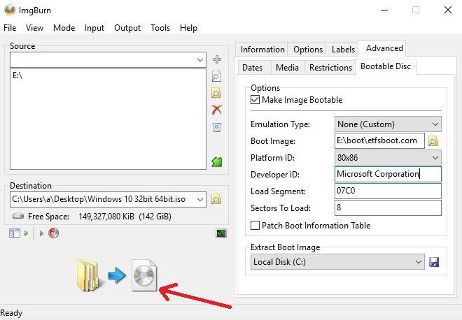Select the Bootable Disc sub-tab
462x320 pixels.
pyautogui.click(x=386, y=66)
